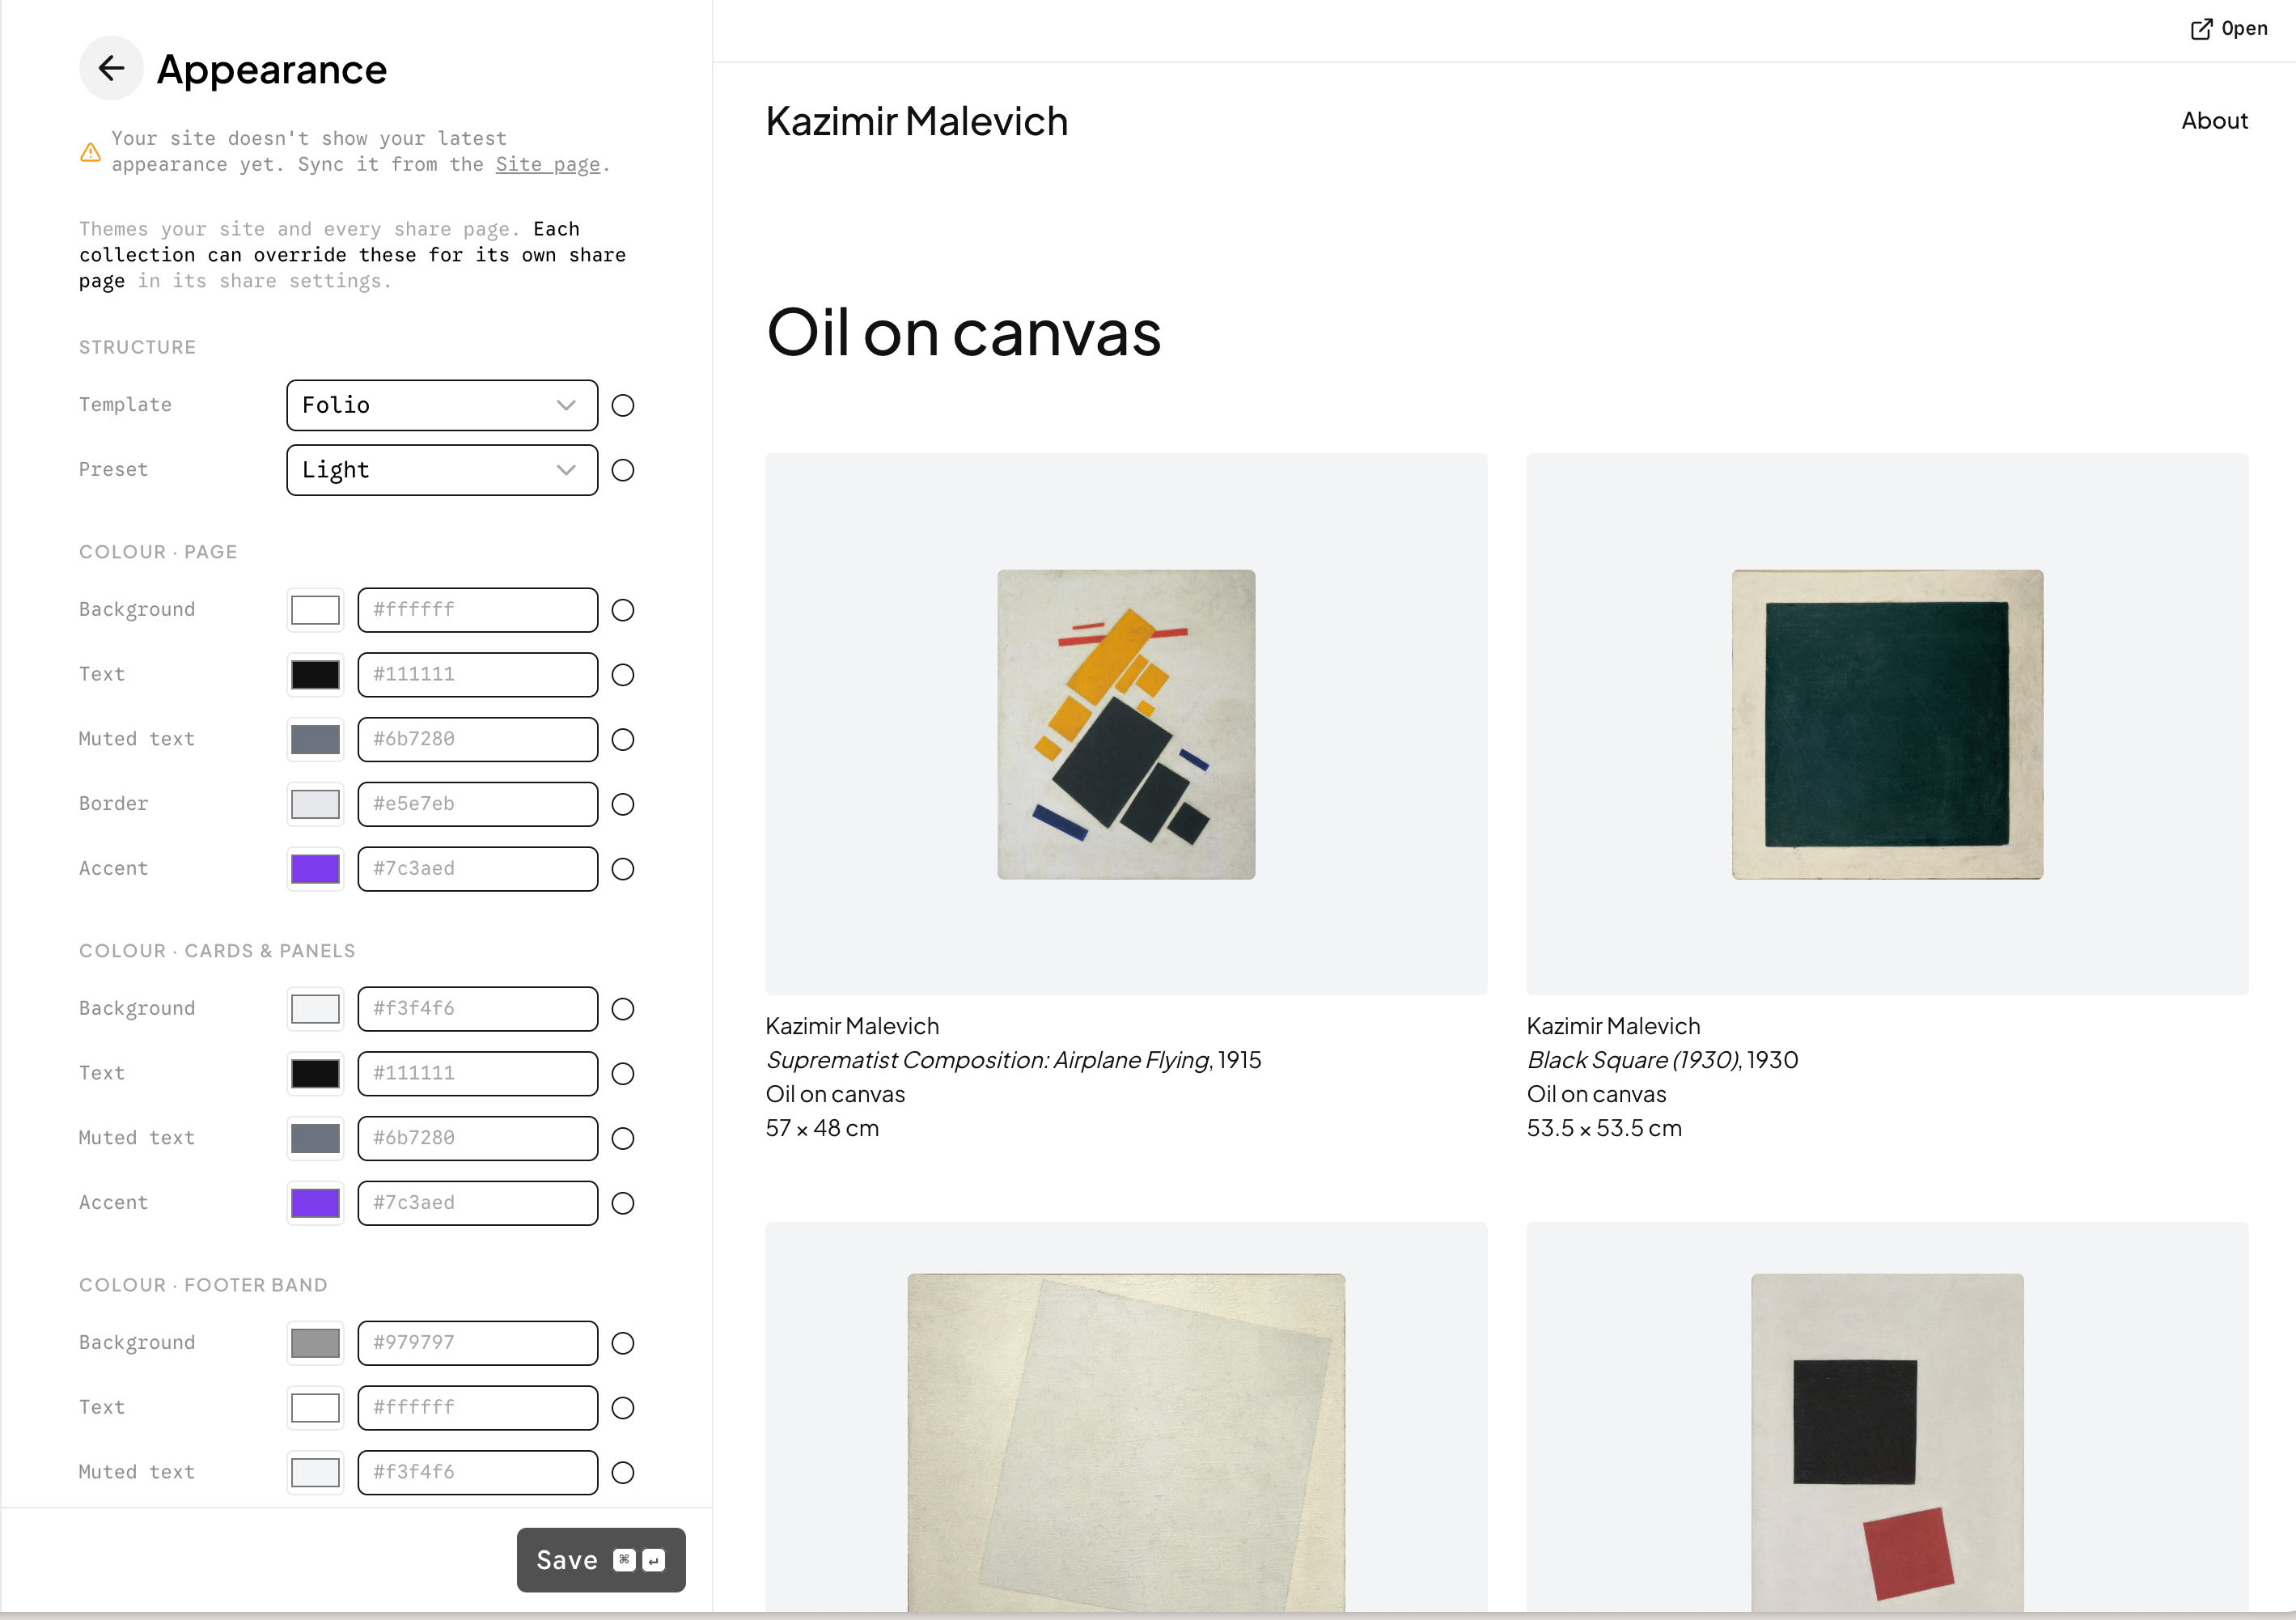Click the Cards Accent hex field #7c3aed
The height and width of the screenshot is (1620, 2296).
click(478, 1203)
